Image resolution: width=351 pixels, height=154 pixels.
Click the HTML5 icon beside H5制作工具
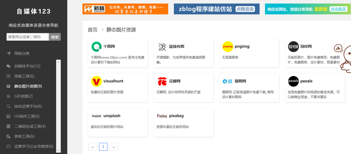click(8, 116)
